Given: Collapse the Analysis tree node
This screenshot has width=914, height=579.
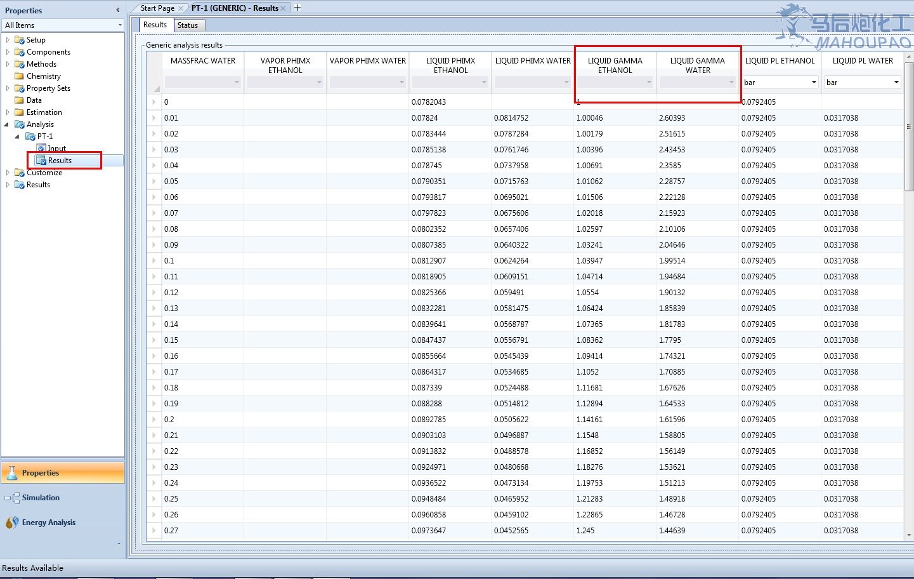Looking at the screenshot, I should coord(7,124).
